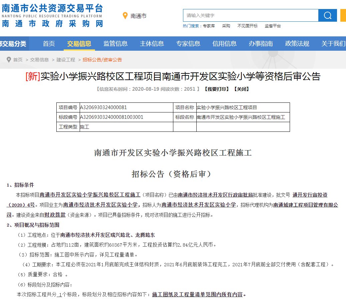Click the 专家库 hot search link
The width and height of the screenshot is (346, 300).
(x=209, y=26)
